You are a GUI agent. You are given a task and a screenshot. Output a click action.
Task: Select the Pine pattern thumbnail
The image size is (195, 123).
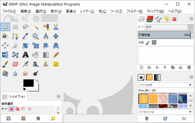point(143,99)
